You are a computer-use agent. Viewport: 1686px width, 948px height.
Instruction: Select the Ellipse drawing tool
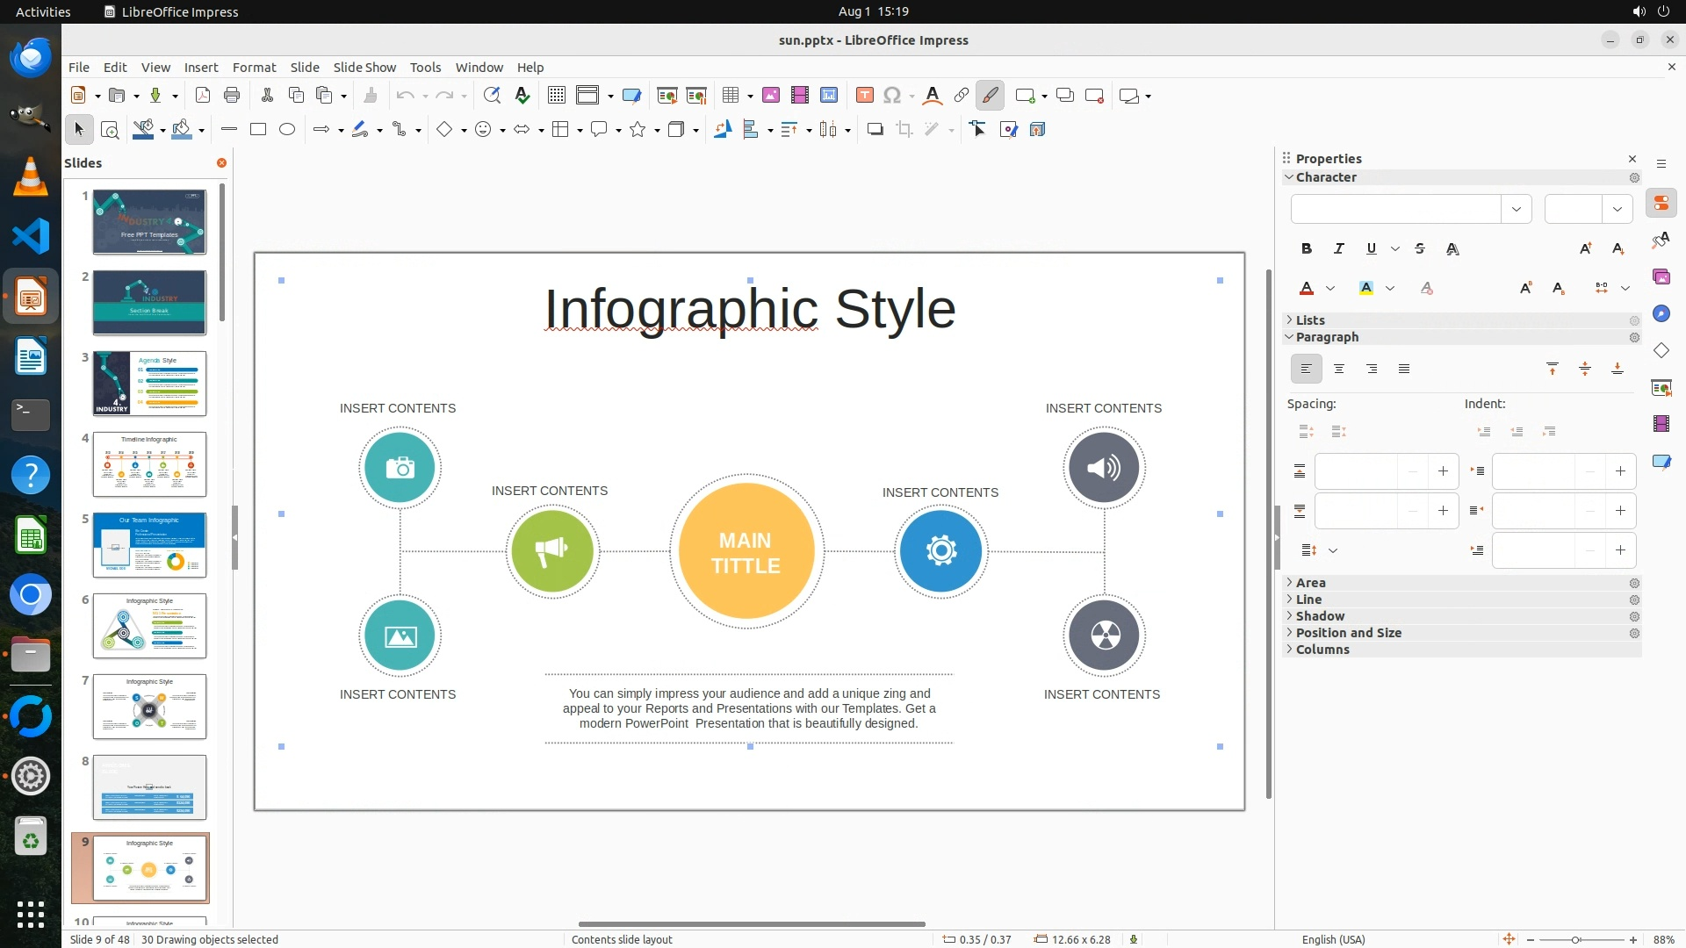tap(287, 130)
